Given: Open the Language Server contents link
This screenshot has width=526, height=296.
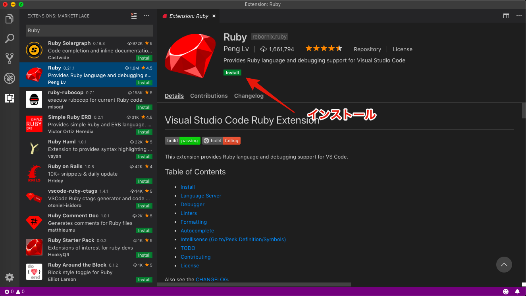Looking at the screenshot, I should pos(201,195).
